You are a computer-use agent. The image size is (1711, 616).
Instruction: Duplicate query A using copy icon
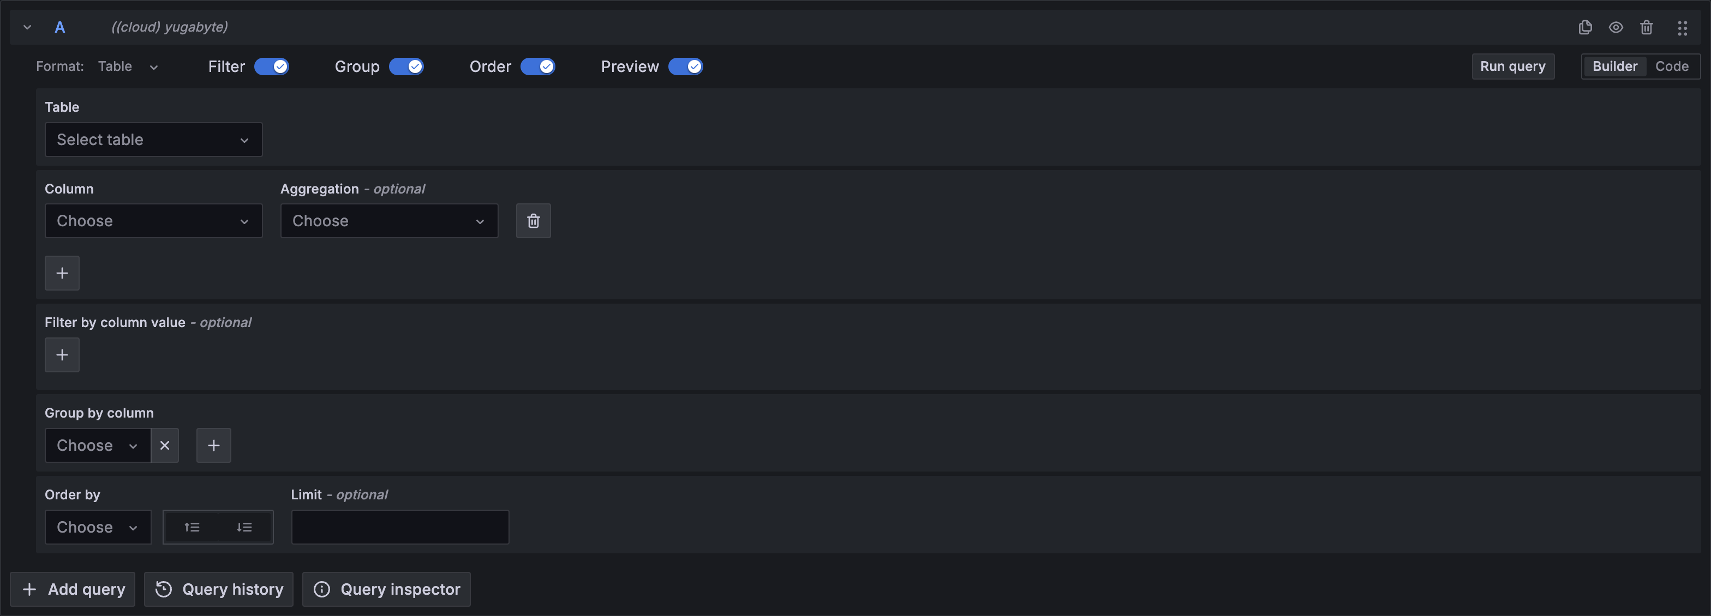(x=1586, y=27)
